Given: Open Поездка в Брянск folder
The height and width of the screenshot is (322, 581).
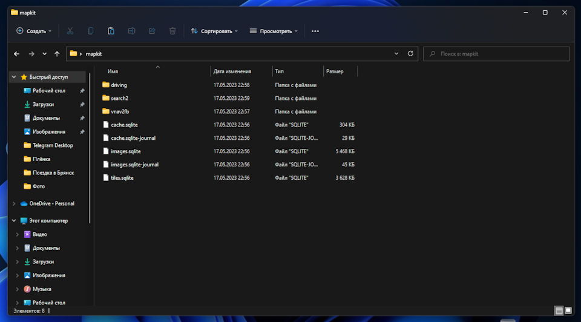Looking at the screenshot, I should click(x=53, y=173).
